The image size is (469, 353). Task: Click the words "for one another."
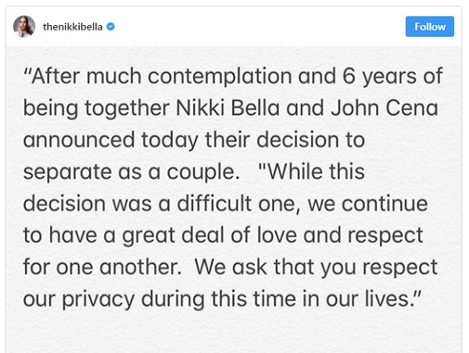[102, 266]
